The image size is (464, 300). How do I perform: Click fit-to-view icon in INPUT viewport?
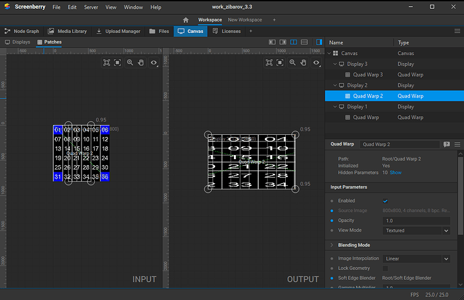click(x=106, y=62)
